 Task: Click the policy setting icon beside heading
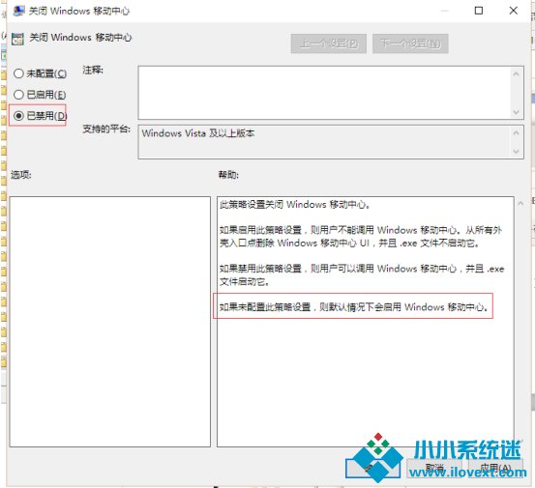pyautogui.click(x=17, y=39)
